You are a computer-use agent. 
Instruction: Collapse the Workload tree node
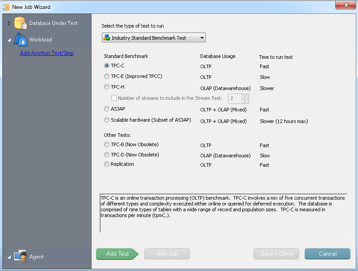9,40
